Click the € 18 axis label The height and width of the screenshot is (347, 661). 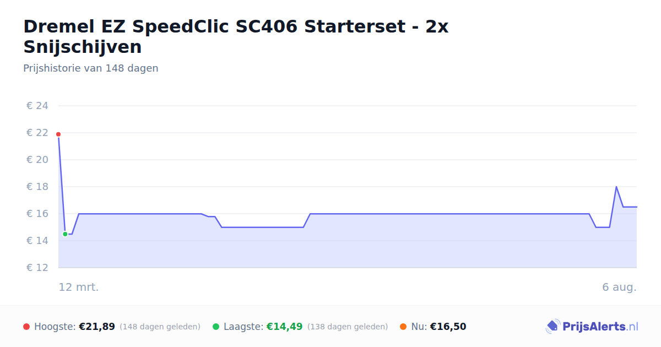[x=37, y=187]
